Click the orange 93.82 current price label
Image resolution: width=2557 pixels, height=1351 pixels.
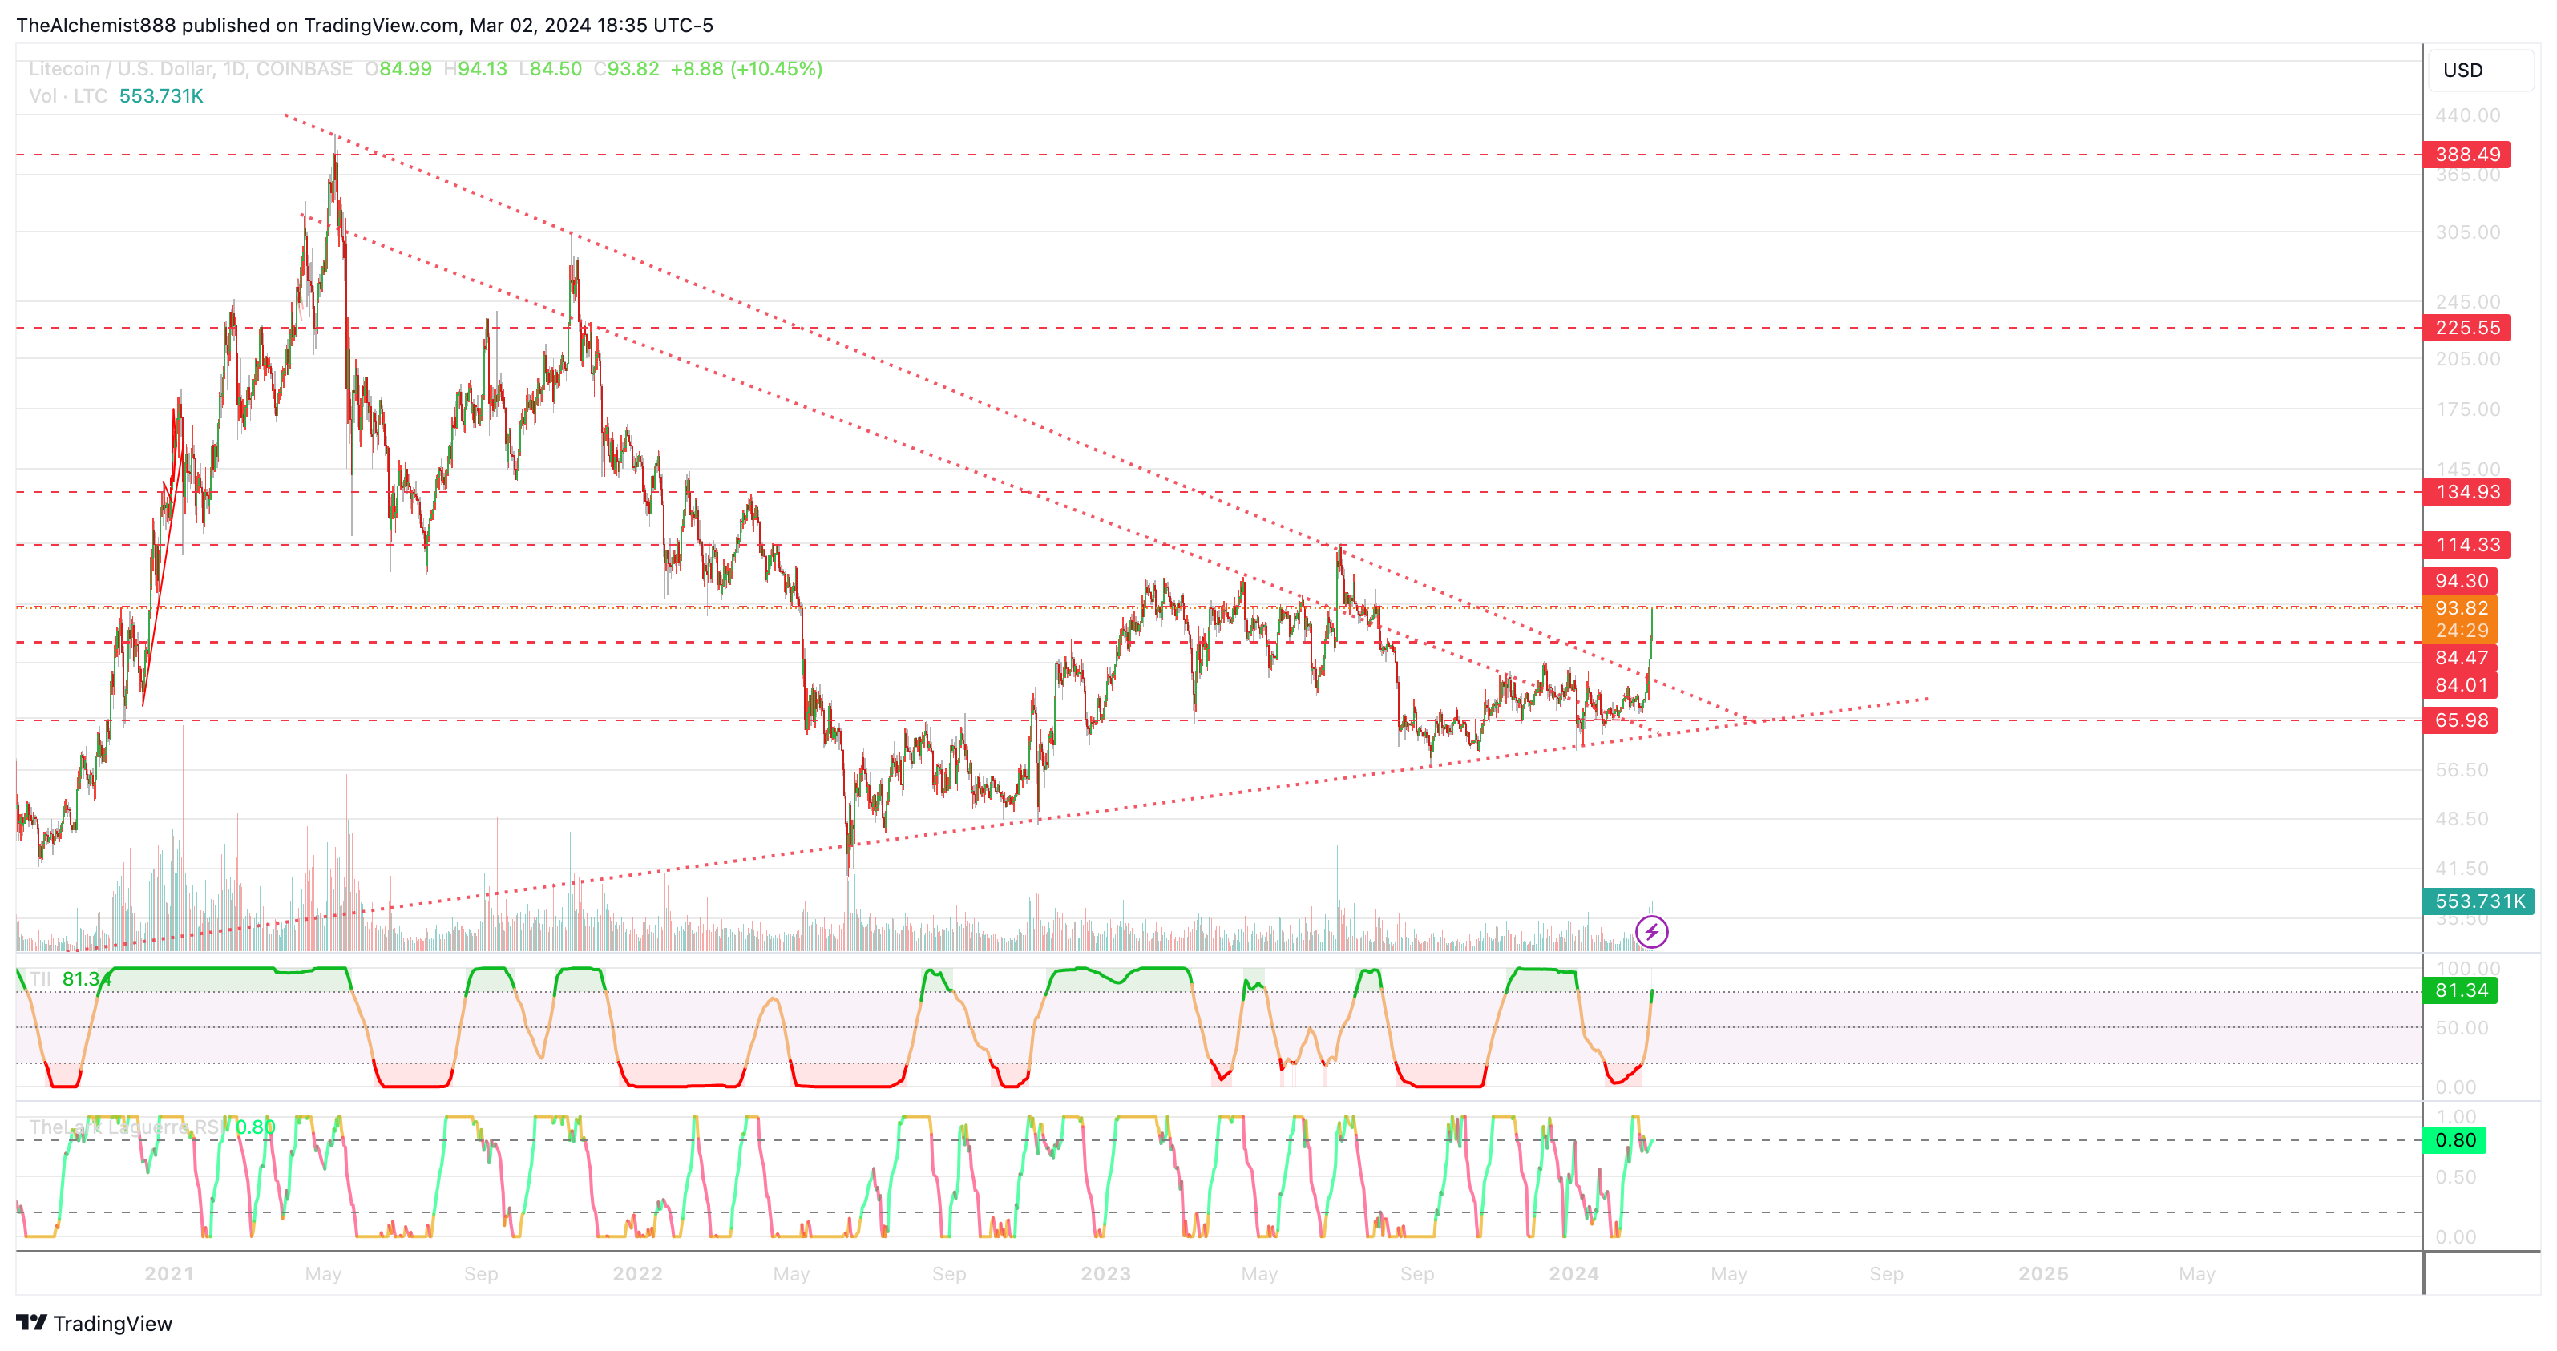pos(2461,607)
